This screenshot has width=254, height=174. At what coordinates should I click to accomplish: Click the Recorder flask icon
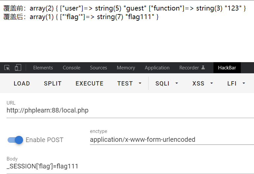pos(203,68)
